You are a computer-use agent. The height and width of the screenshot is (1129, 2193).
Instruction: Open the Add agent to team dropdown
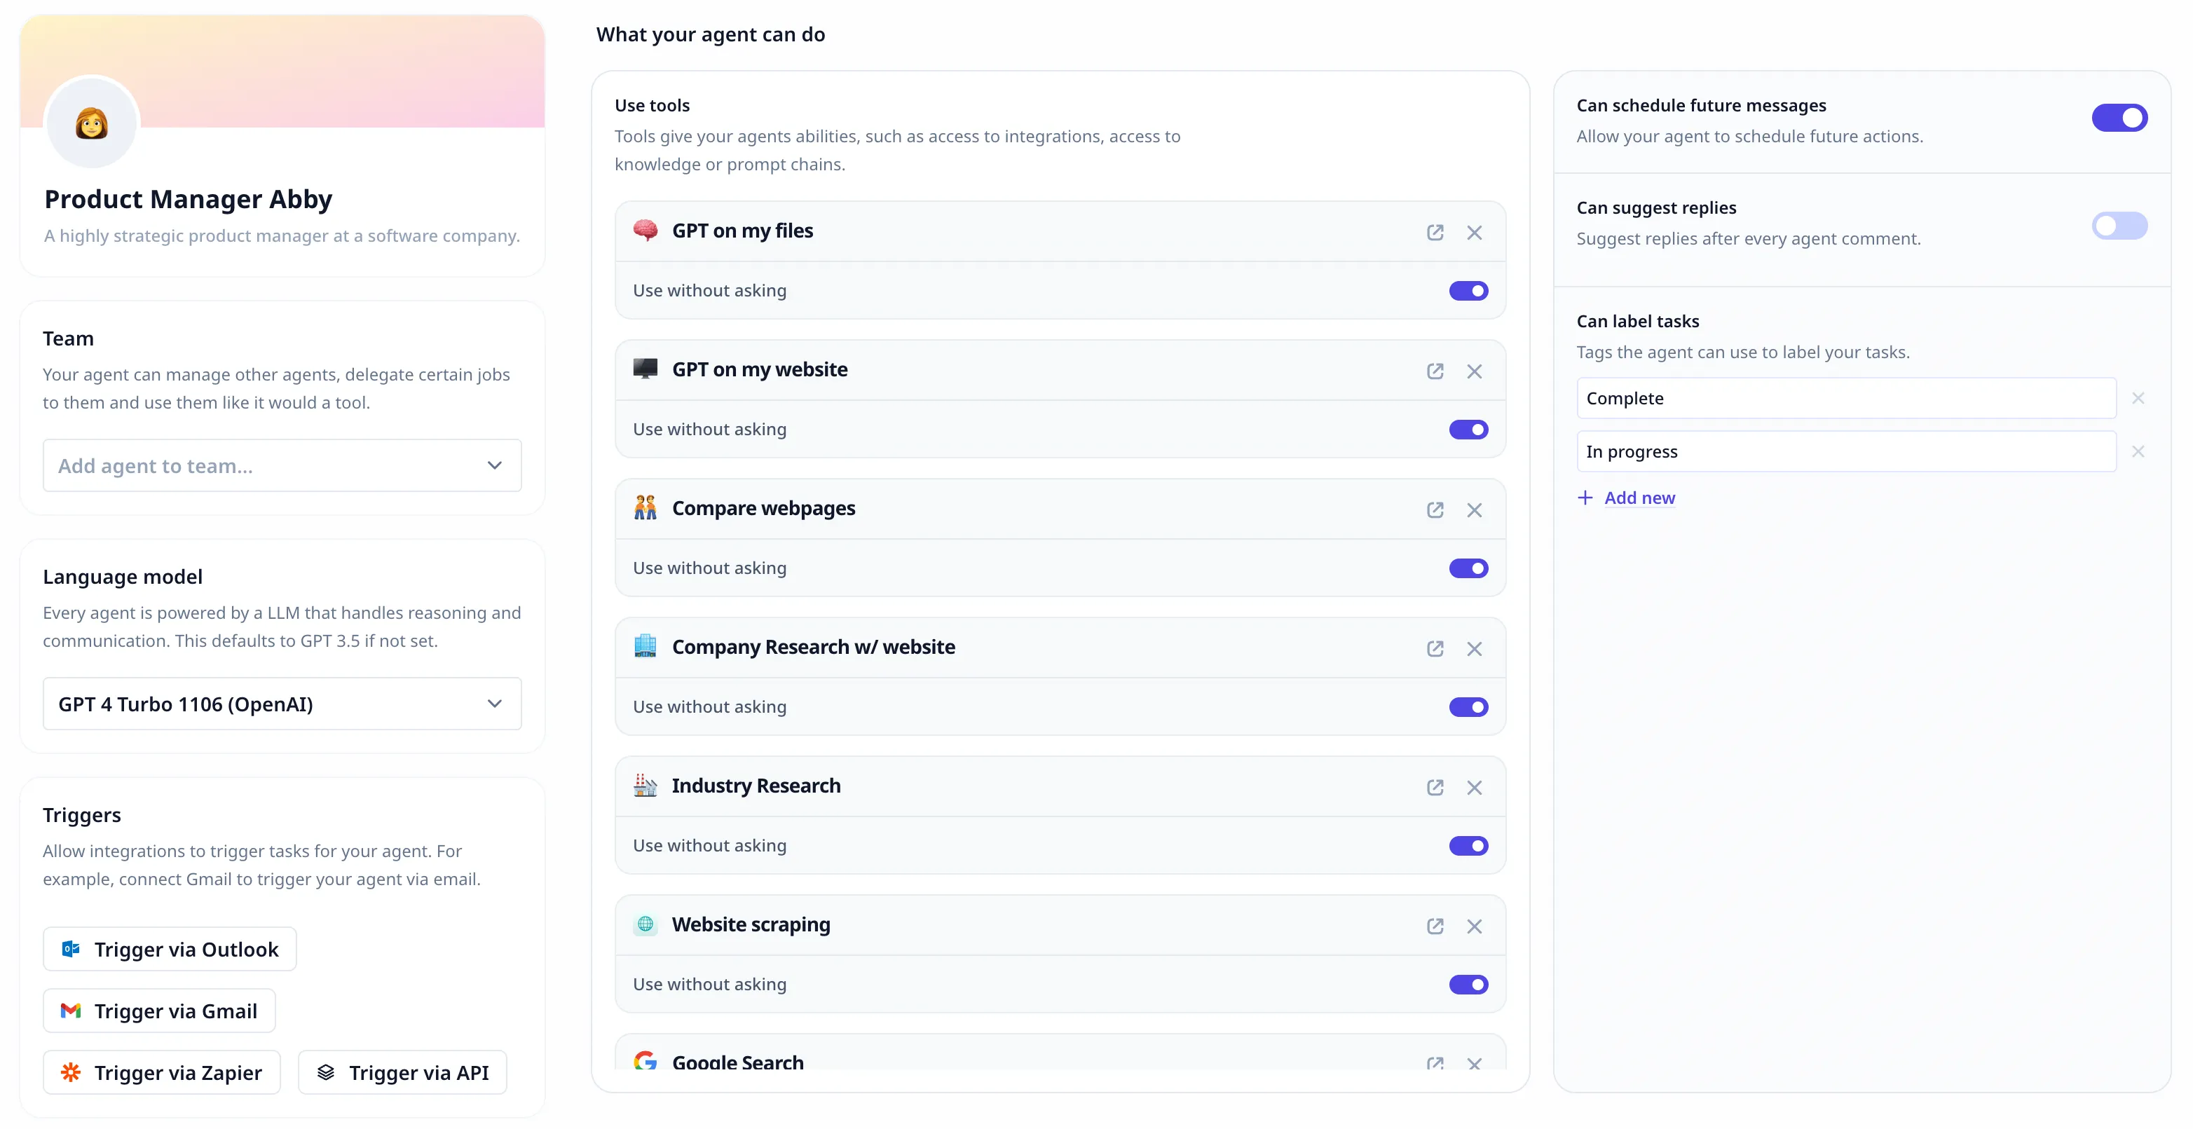282,466
